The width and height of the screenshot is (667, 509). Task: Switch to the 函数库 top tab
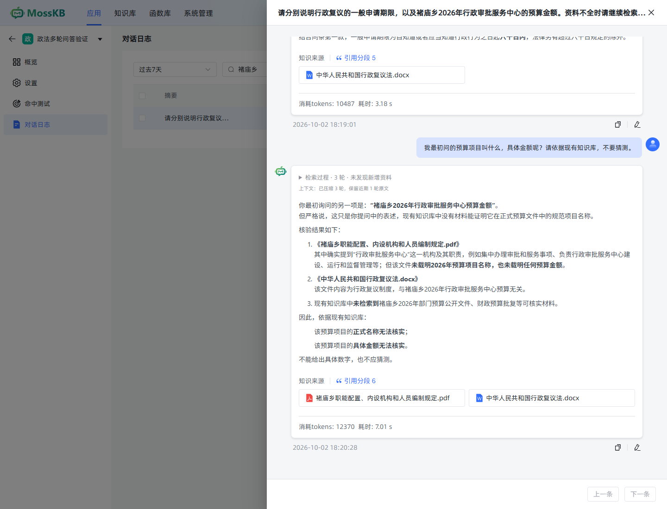[160, 13]
